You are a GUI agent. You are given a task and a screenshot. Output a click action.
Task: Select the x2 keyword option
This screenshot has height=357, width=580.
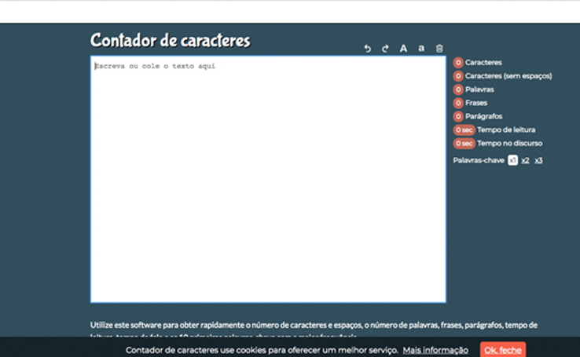pyautogui.click(x=525, y=160)
